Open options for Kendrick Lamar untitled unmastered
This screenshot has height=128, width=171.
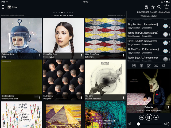(x=40, y=97)
